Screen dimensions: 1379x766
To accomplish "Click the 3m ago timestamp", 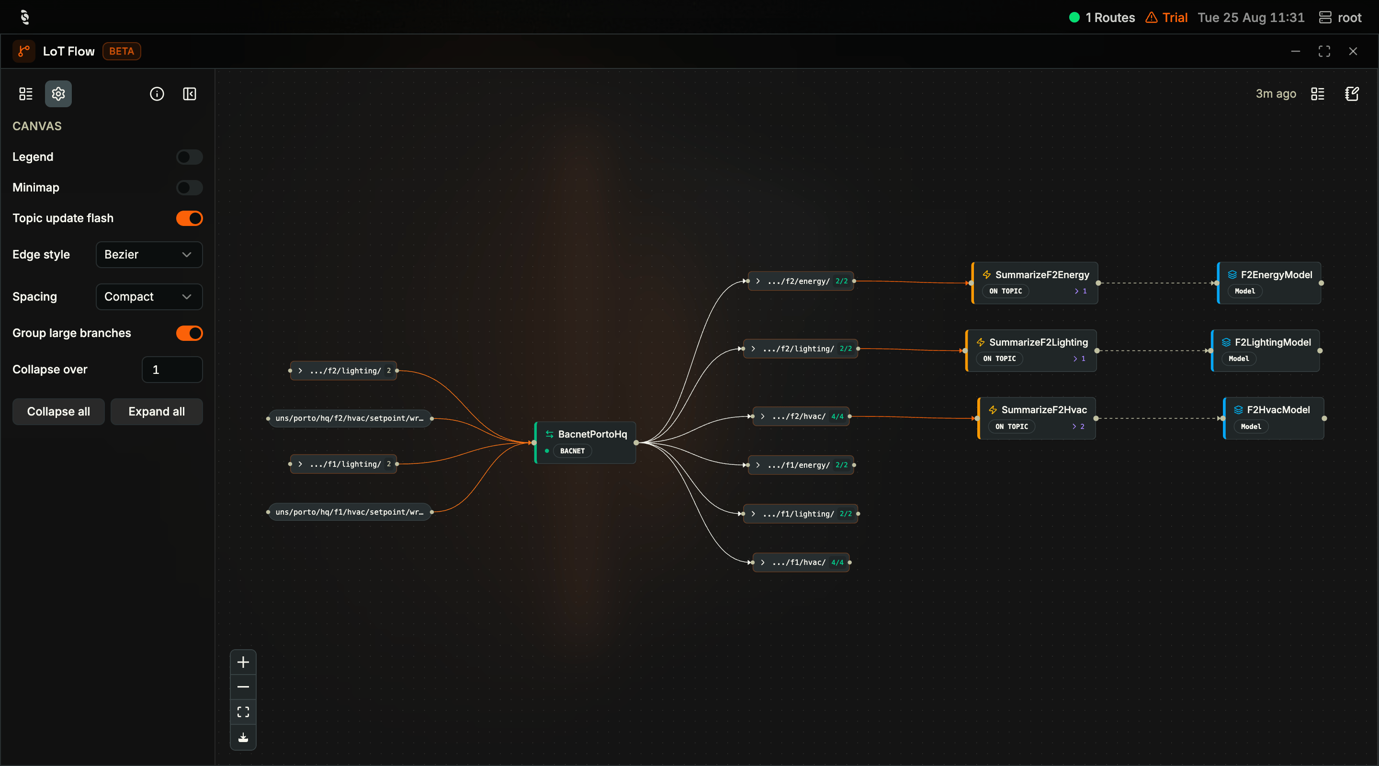I will tap(1276, 94).
